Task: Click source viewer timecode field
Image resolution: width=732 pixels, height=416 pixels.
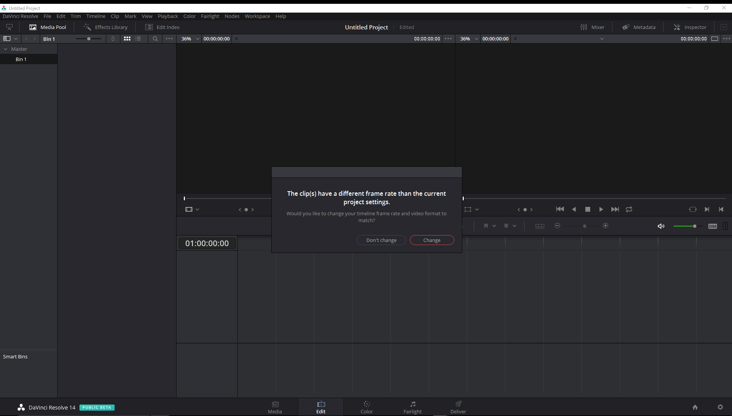Action: [217, 39]
